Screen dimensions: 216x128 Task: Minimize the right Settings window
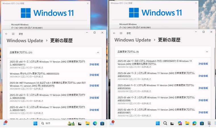click(196, 32)
